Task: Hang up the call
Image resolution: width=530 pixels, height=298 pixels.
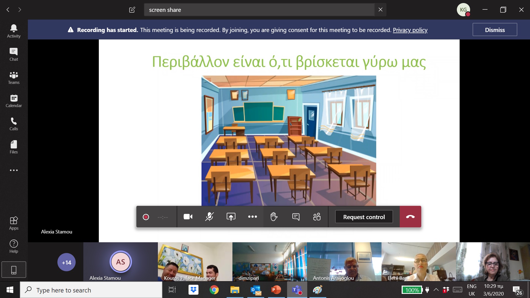Action: 410,217
